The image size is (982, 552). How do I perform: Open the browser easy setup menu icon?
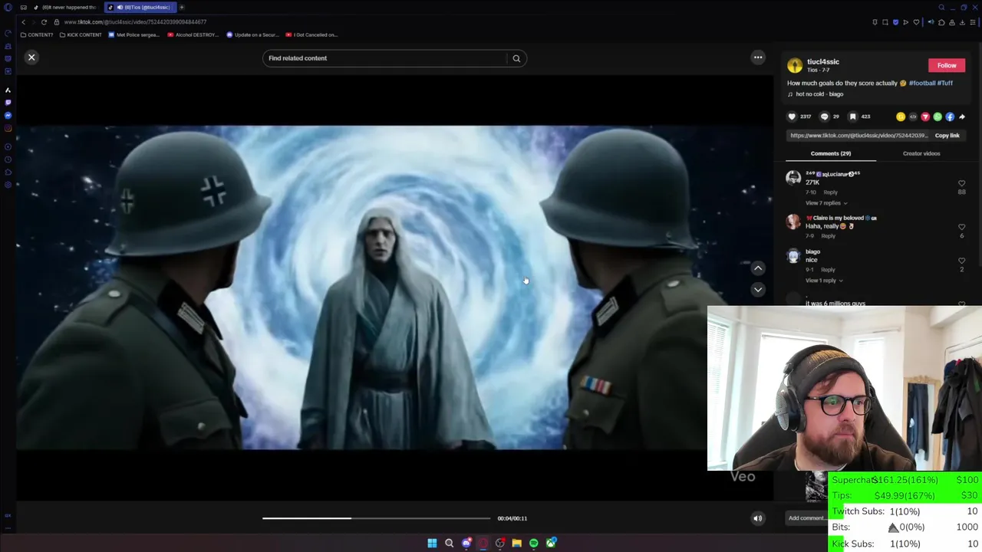click(973, 22)
